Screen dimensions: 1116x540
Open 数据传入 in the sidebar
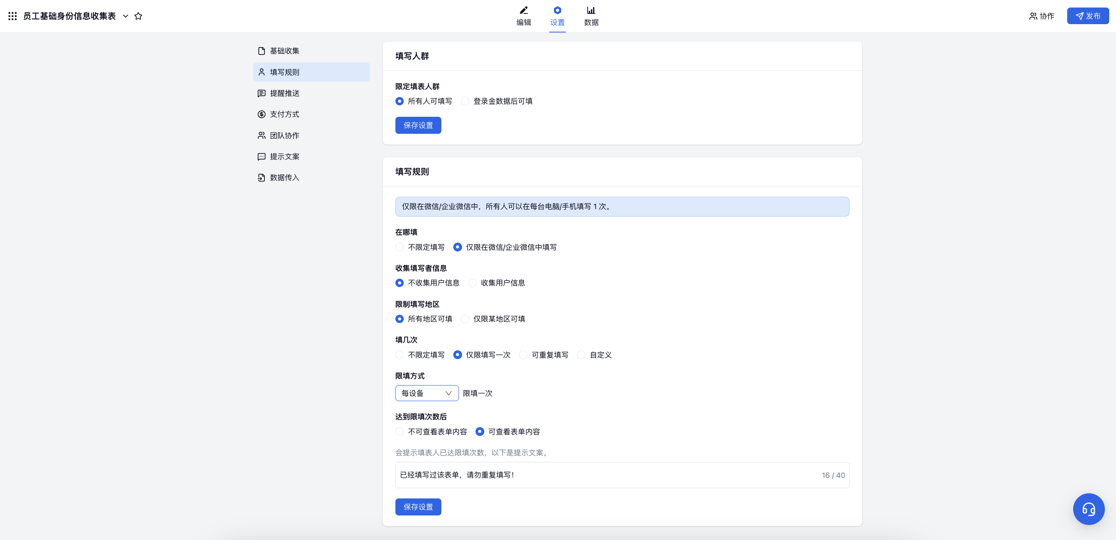click(311, 178)
